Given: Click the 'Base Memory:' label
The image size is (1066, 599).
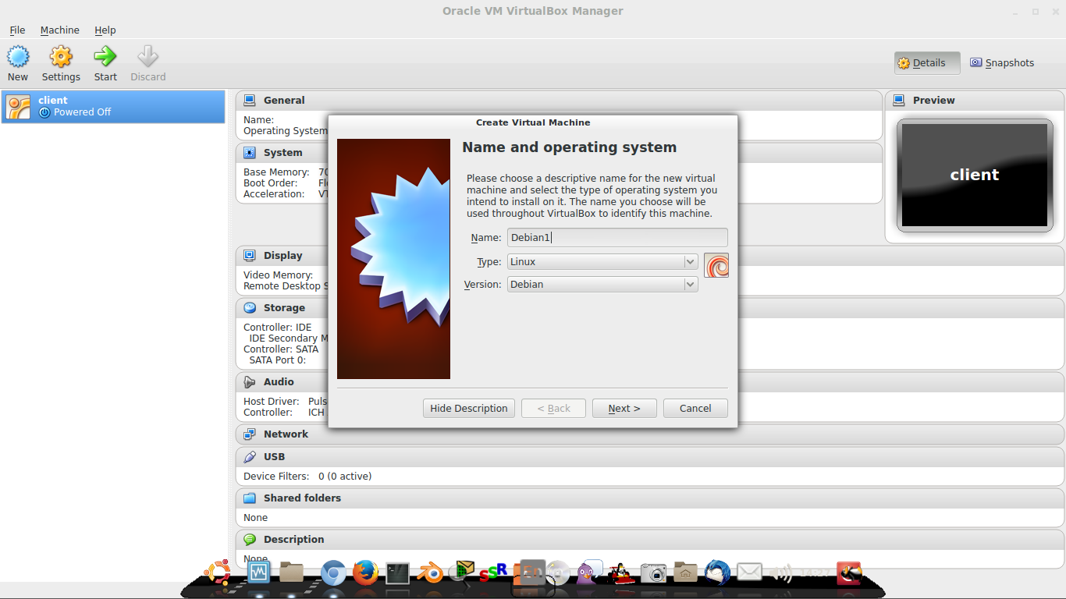Looking at the screenshot, I should tap(276, 172).
